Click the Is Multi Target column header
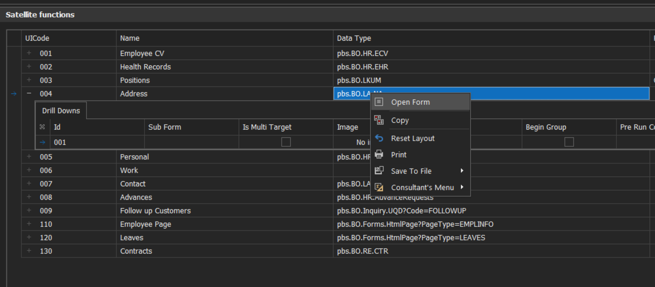The height and width of the screenshot is (287, 655). click(286, 127)
